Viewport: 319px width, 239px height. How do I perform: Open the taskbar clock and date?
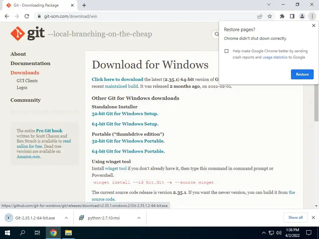[292, 233]
